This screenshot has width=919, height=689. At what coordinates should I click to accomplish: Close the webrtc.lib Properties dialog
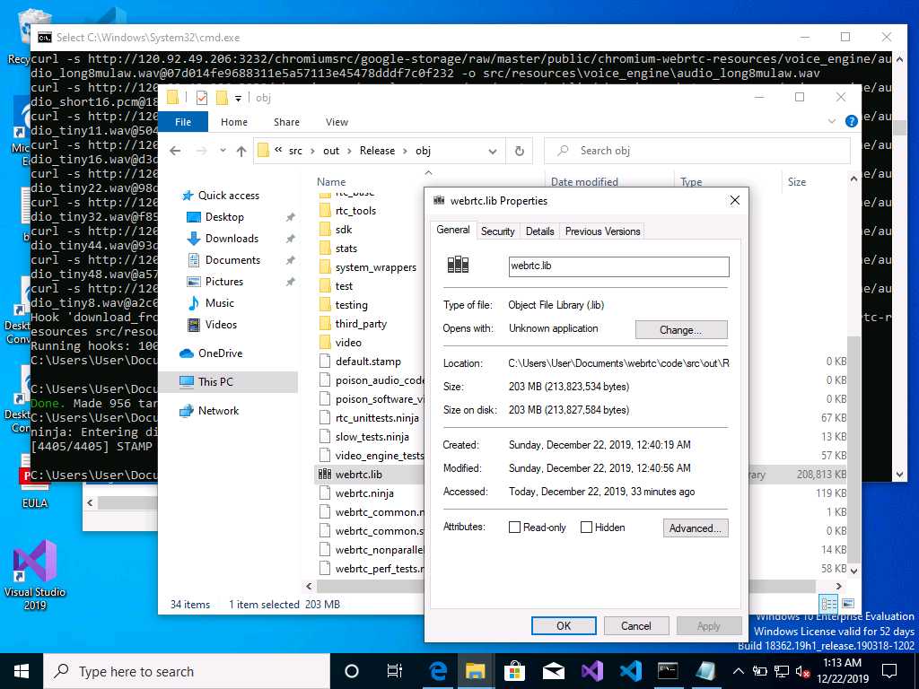click(734, 201)
